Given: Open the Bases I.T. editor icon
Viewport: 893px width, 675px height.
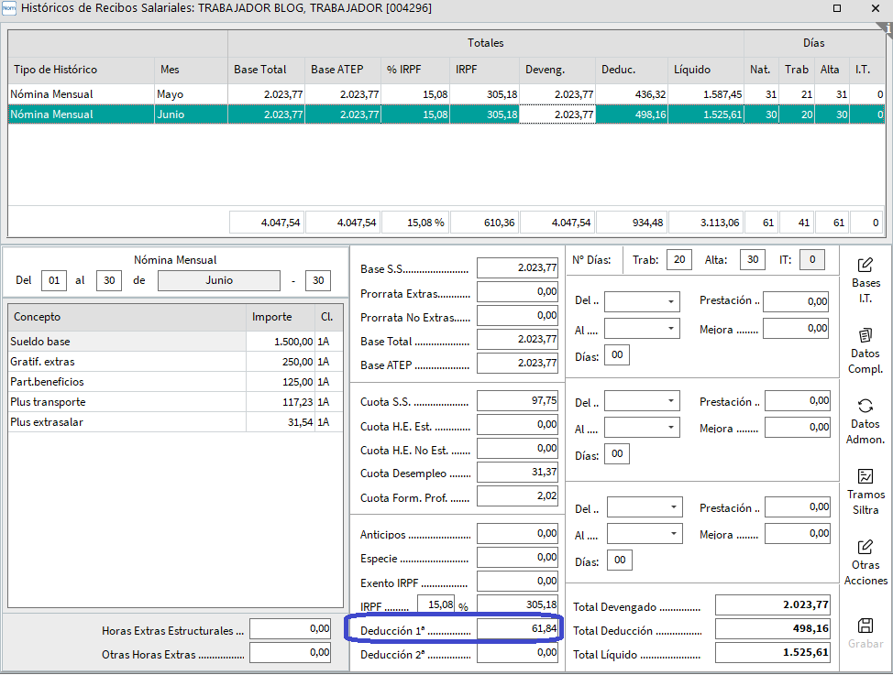Looking at the screenshot, I should (x=865, y=265).
